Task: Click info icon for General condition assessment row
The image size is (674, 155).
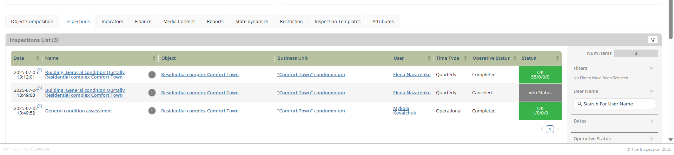Action: click(x=152, y=111)
